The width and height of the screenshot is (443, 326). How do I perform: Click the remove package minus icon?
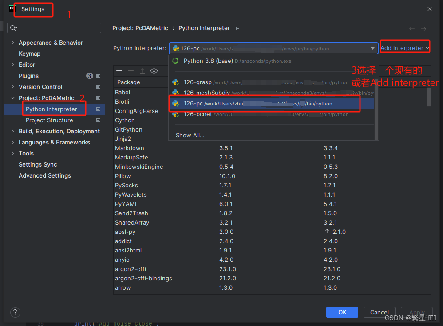click(131, 71)
